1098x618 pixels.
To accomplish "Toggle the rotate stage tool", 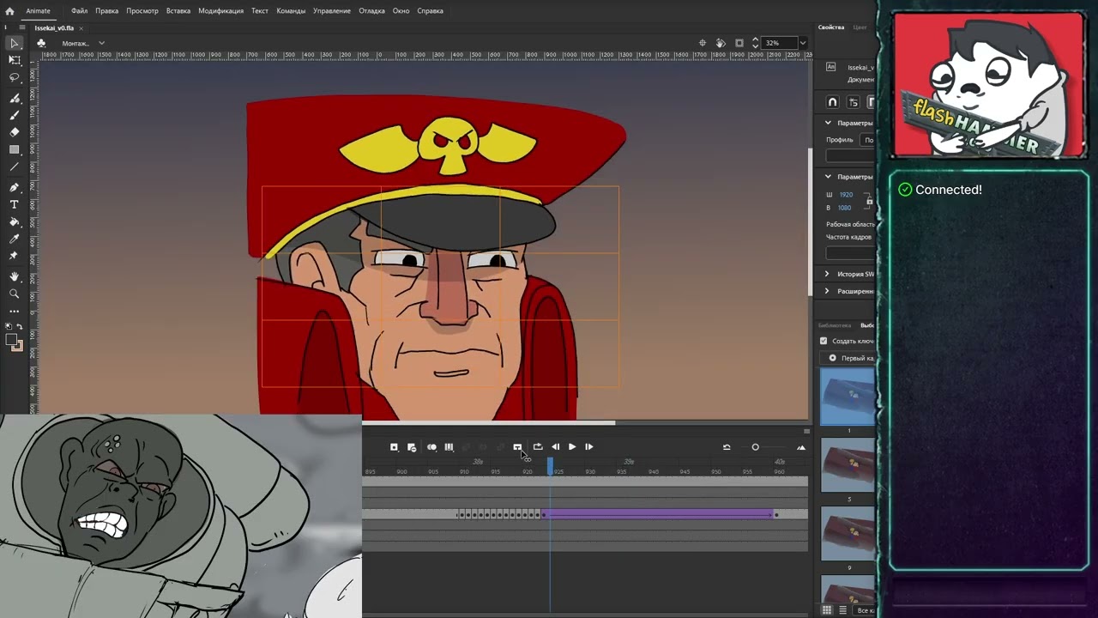I will pyautogui.click(x=721, y=43).
